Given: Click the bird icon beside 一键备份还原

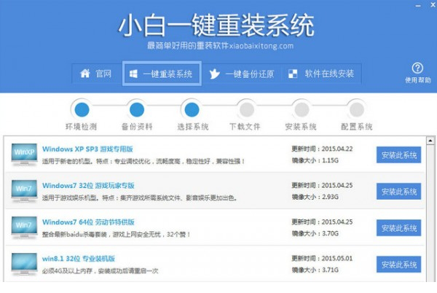Looking at the screenshot, I should [214, 74].
